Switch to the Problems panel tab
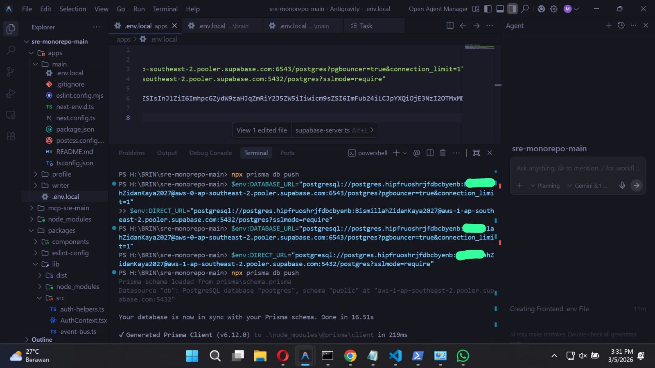This screenshot has height=368, width=655. (x=132, y=153)
